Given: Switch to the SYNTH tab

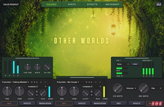Looking at the screenshot, I should (x=72, y=5).
